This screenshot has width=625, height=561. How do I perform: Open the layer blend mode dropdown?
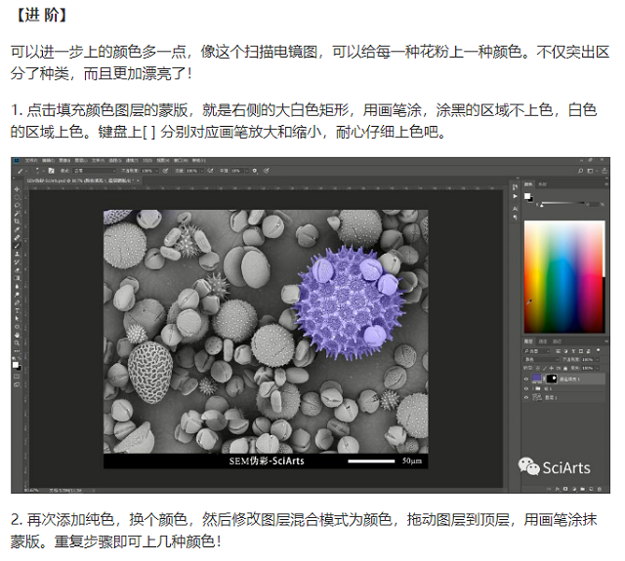(x=540, y=358)
